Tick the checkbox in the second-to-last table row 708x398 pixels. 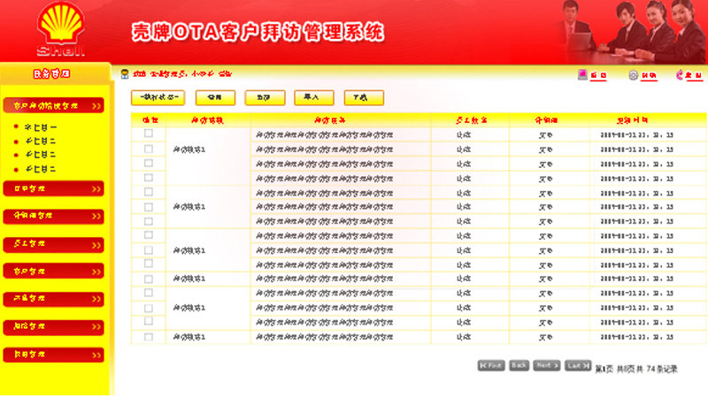148,321
